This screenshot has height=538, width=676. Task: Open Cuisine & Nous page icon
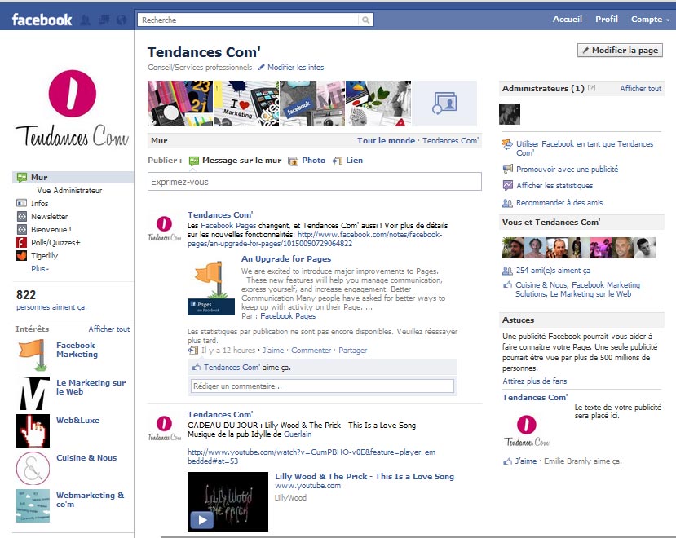tap(33, 468)
